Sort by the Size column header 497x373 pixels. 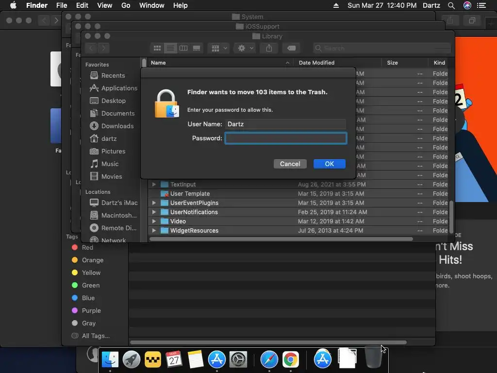(405, 63)
